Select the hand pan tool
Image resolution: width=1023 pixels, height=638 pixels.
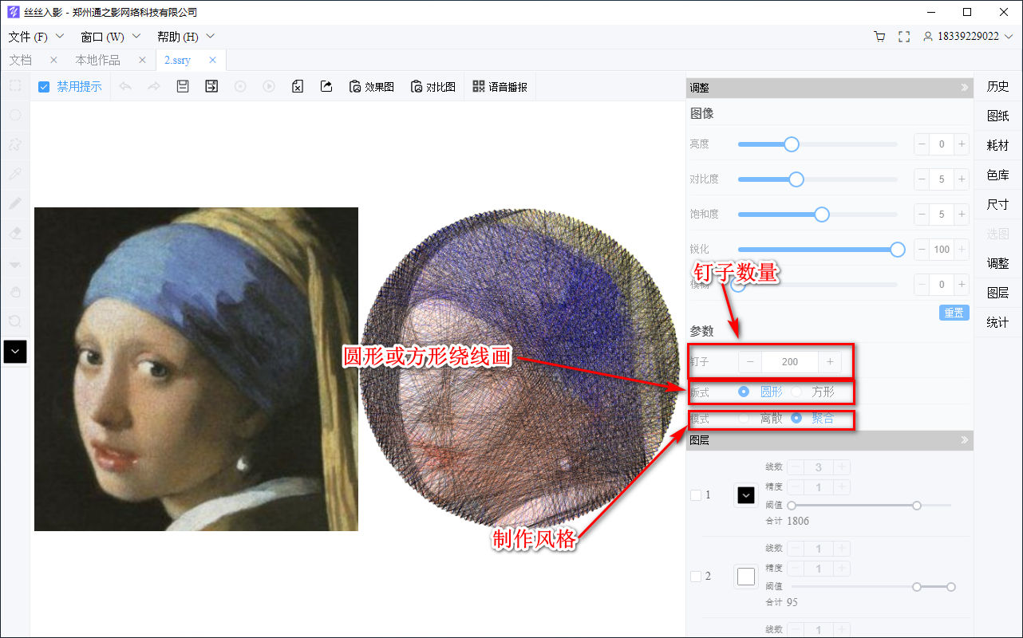click(x=16, y=291)
